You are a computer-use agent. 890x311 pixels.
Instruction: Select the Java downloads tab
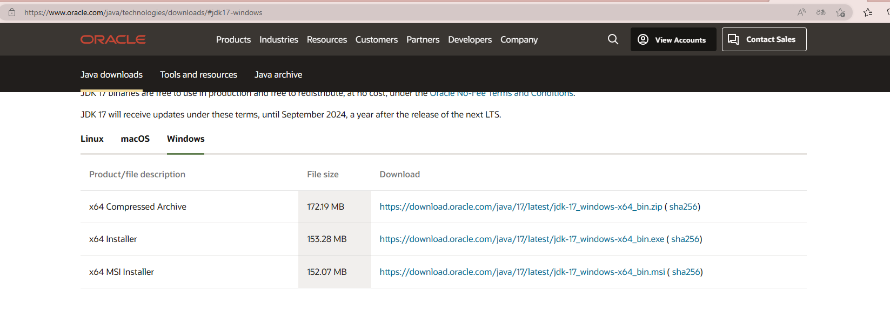point(112,74)
